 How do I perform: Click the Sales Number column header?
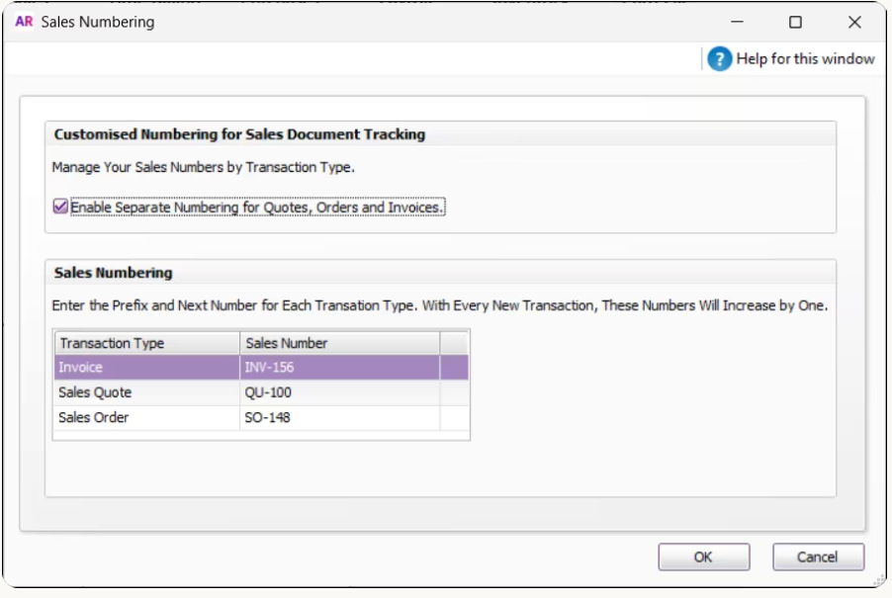point(339,343)
